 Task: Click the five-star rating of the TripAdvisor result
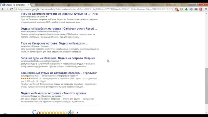pyautogui.click(x=26, y=79)
